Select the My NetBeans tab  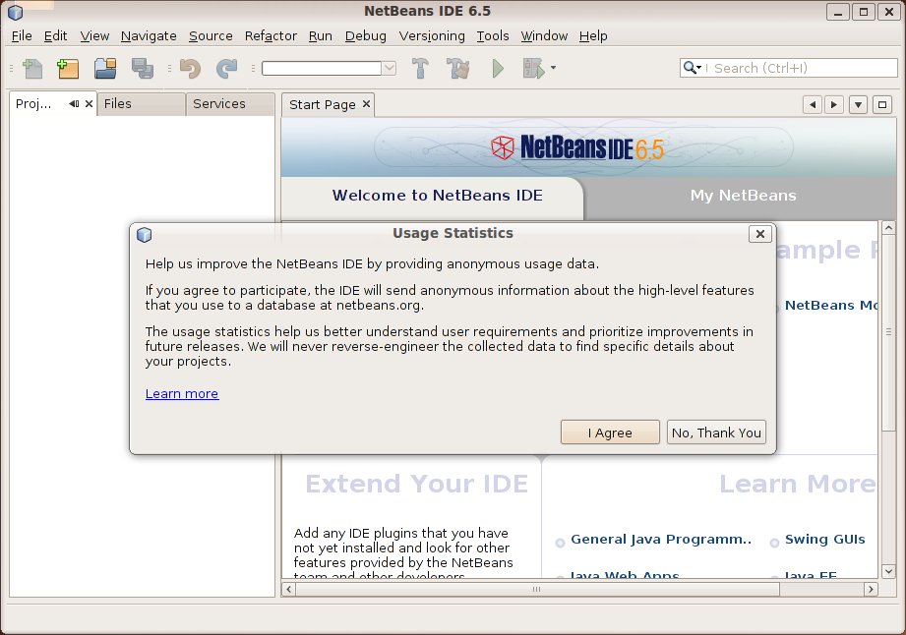743,196
